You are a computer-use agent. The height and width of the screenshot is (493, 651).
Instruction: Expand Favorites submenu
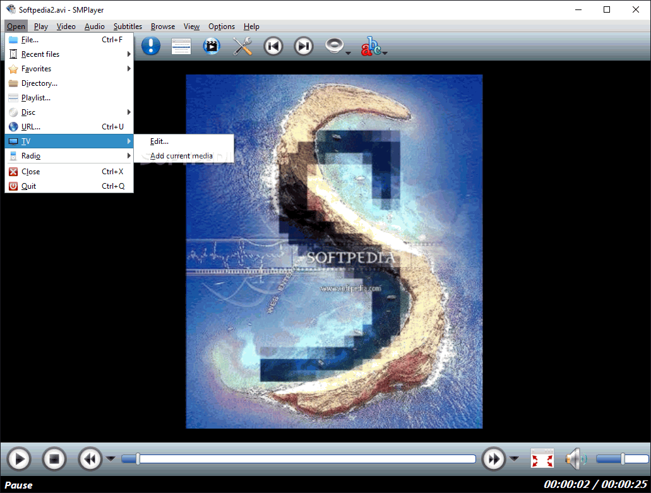pyautogui.click(x=69, y=68)
